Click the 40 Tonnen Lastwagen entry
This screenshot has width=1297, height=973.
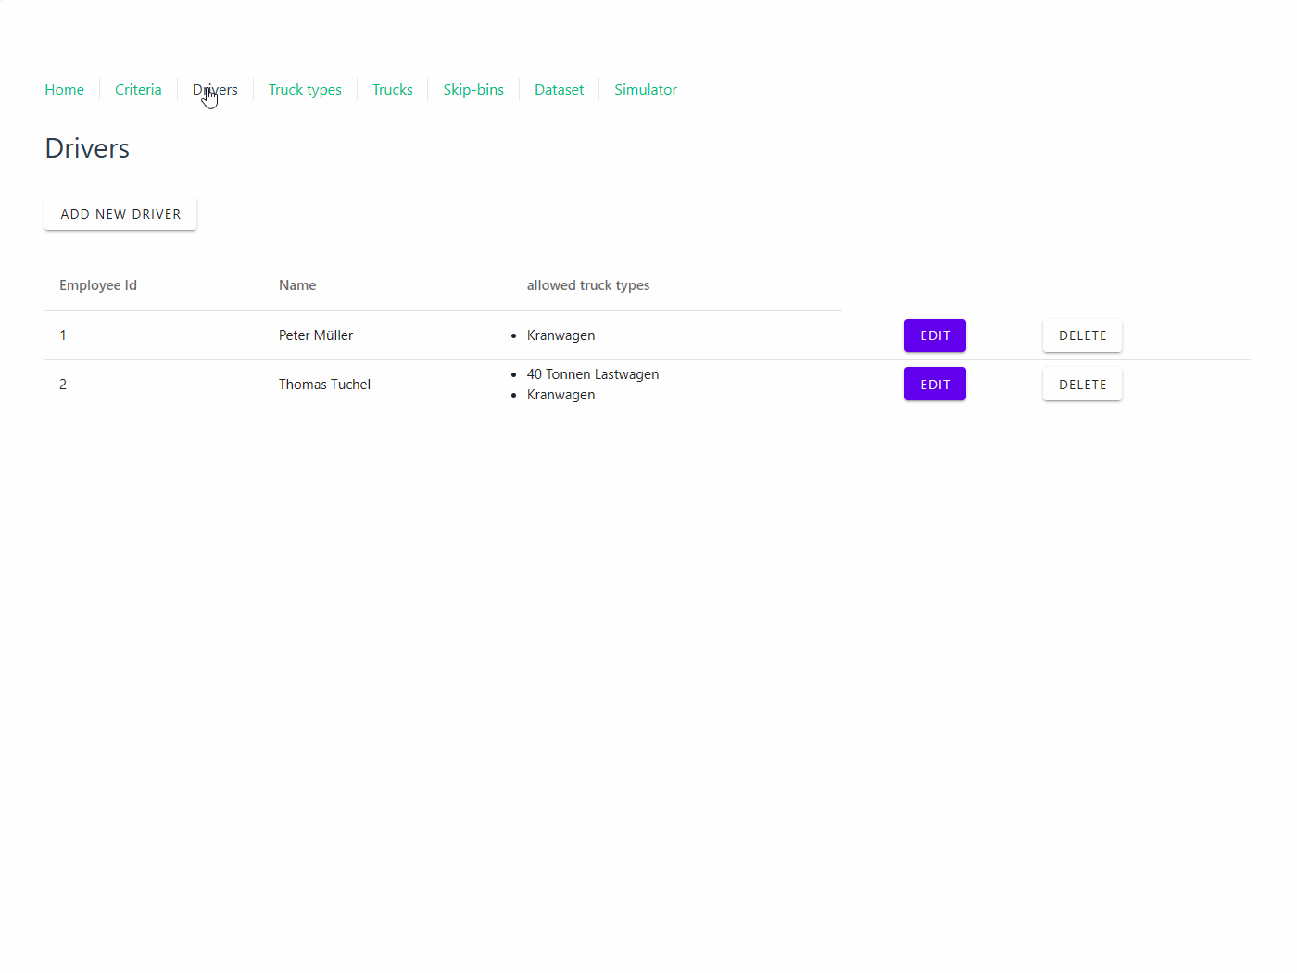point(593,374)
